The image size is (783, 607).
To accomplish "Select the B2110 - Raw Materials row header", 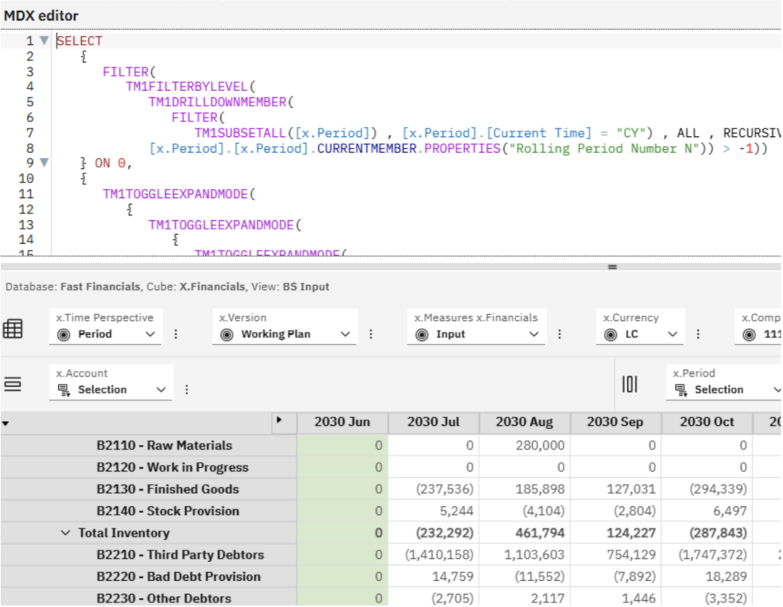I will pyautogui.click(x=164, y=445).
